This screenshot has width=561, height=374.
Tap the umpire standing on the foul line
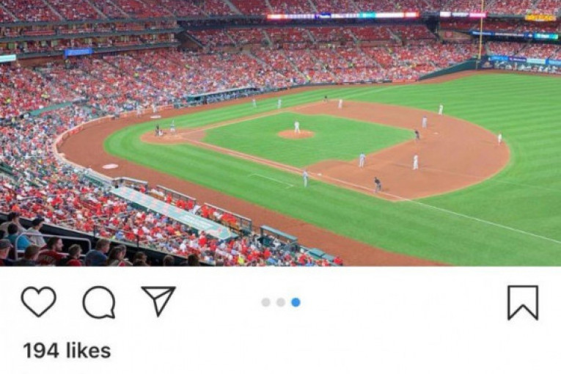point(378,184)
